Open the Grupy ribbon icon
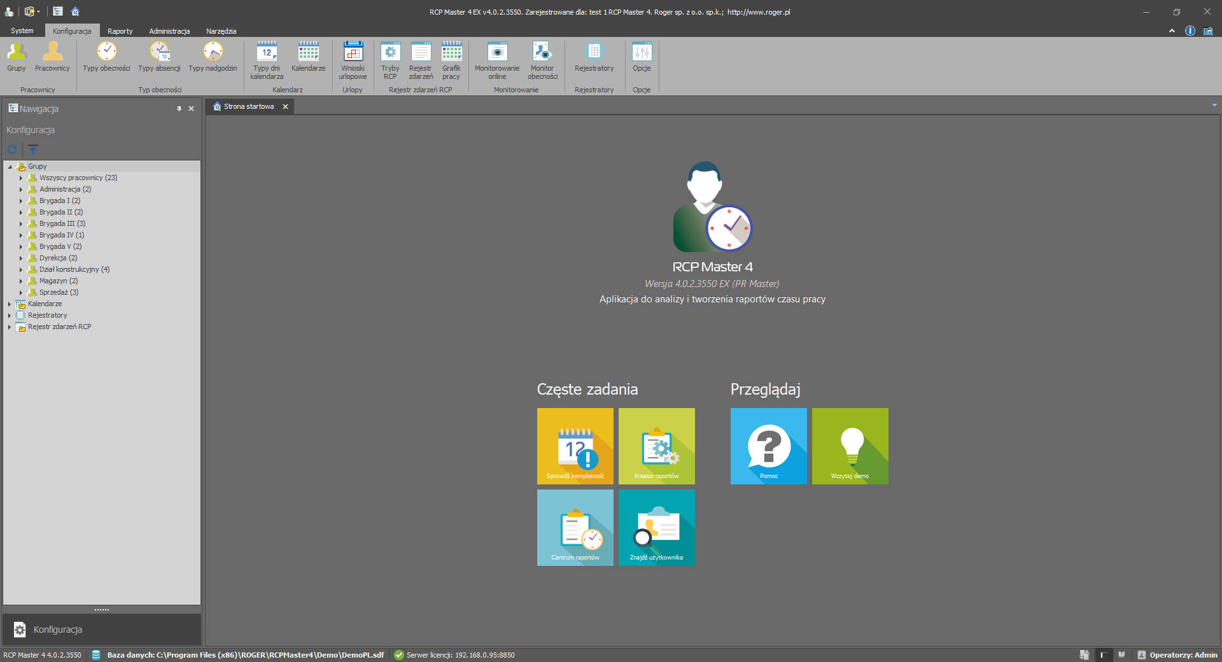 point(17,57)
